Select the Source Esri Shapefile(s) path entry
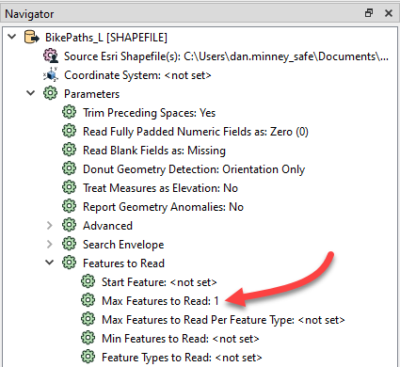The width and height of the screenshot is (400, 367). 226,56
